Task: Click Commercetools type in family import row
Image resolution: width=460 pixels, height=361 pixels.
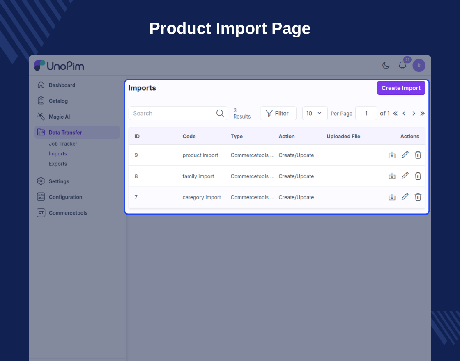Action: [x=253, y=176]
